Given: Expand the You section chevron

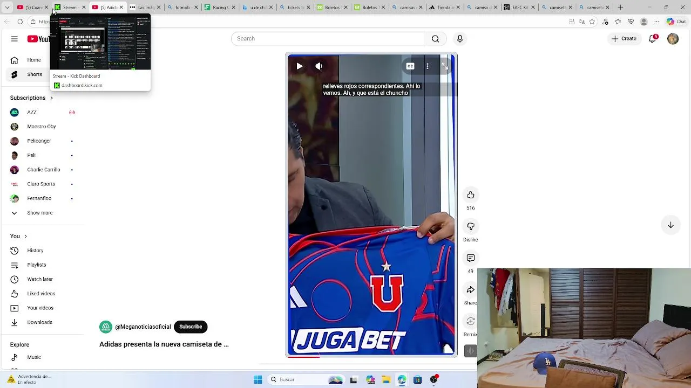Looking at the screenshot, I should (25, 237).
